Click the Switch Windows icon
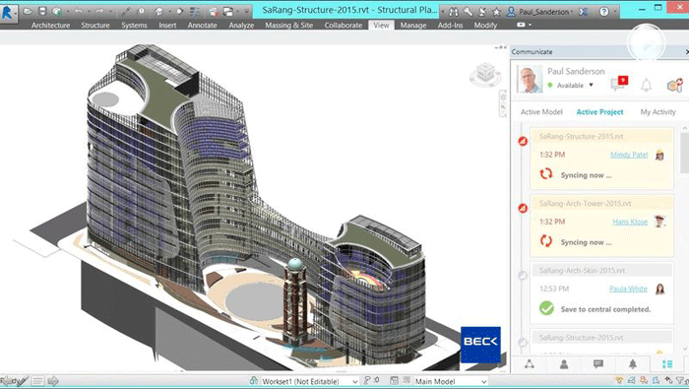This screenshot has width=689, height=389. point(228,12)
